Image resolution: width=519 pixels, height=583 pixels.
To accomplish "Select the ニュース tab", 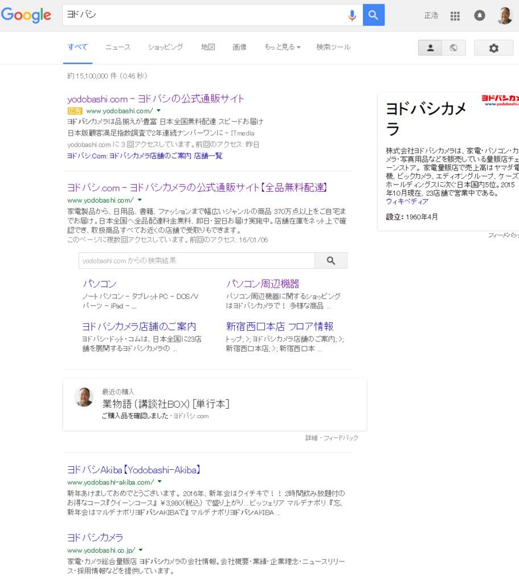I will coord(118,47).
